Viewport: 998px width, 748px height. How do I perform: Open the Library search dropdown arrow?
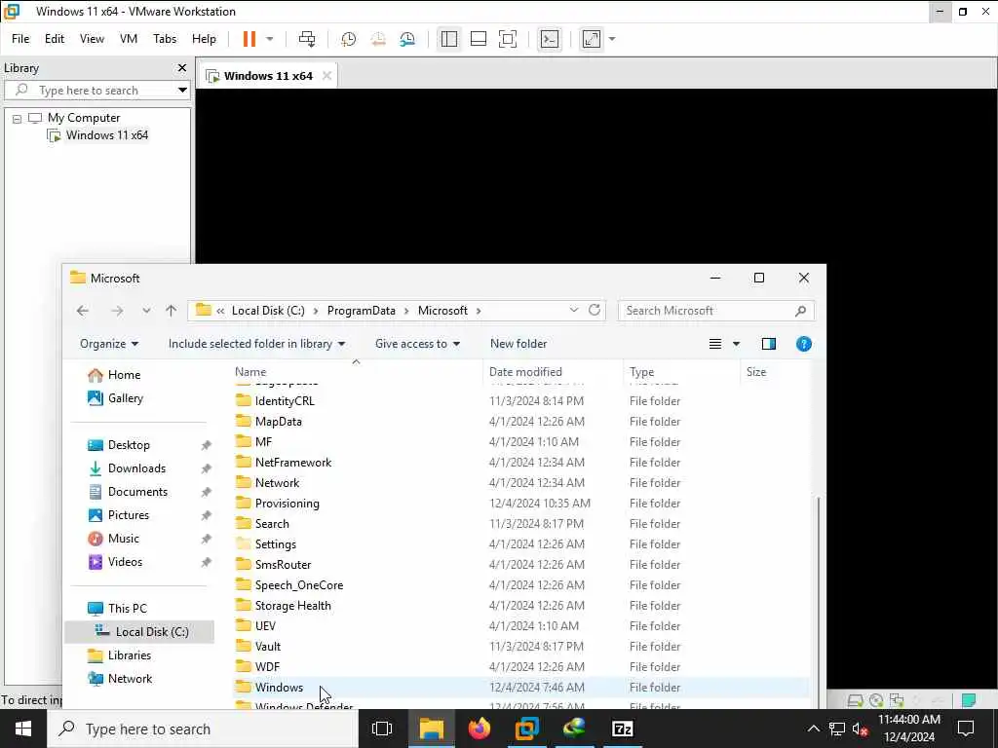[x=182, y=91]
